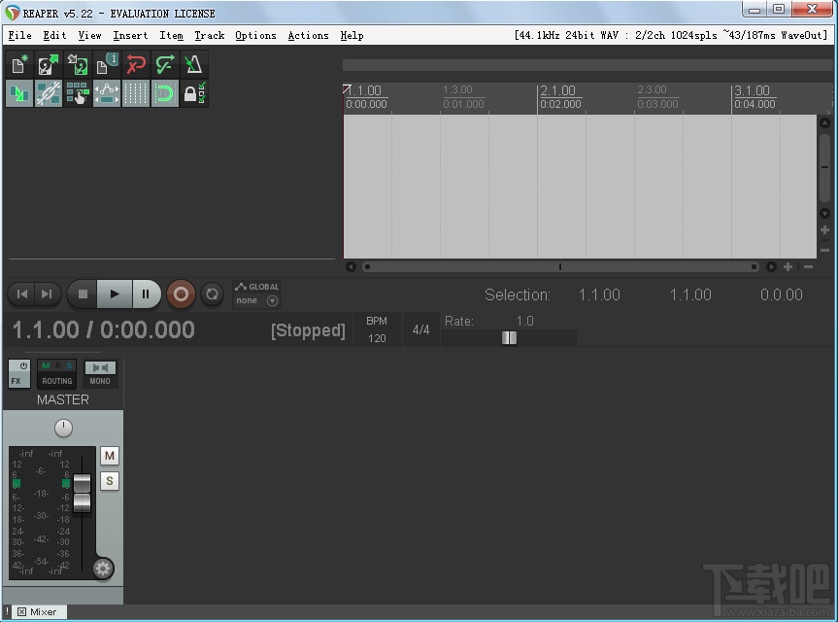
Task: Toggle Grid Lines toolbar icon
Action: [136, 93]
